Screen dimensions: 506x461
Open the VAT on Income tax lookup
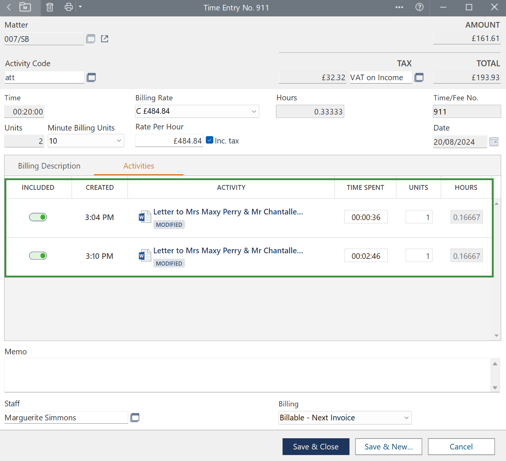(419, 77)
